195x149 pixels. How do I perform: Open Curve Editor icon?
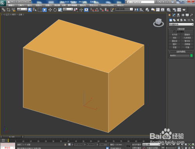coord(158,10)
